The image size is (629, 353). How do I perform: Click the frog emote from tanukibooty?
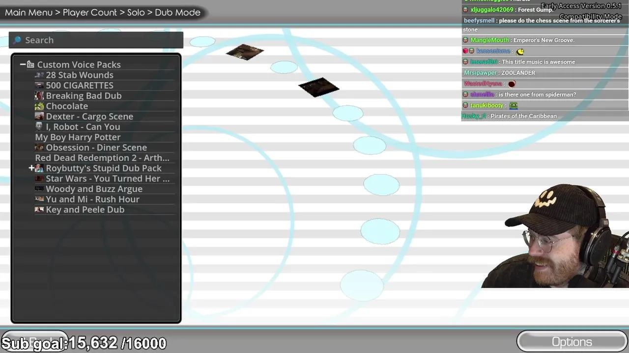click(x=514, y=105)
